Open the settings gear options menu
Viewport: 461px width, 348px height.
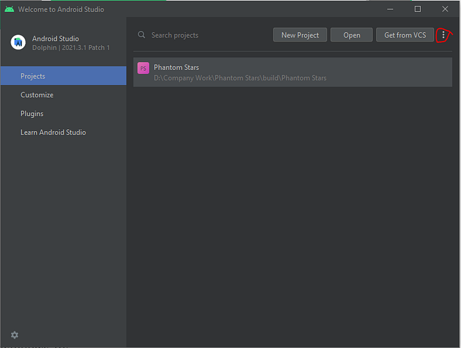click(14, 335)
